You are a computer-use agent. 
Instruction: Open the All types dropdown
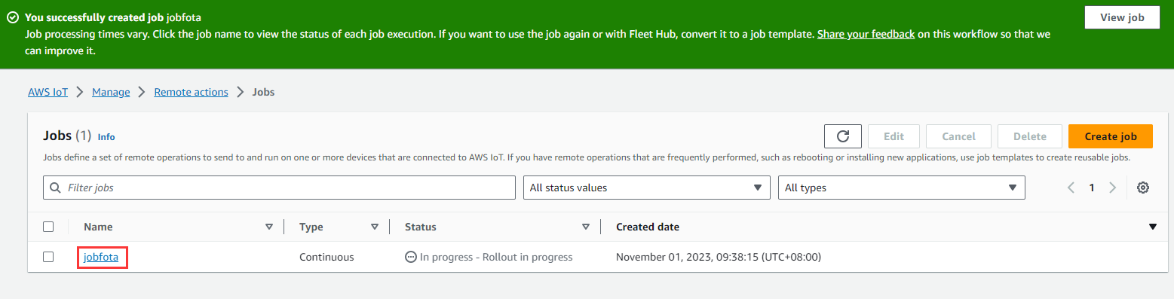click(902, 188)
